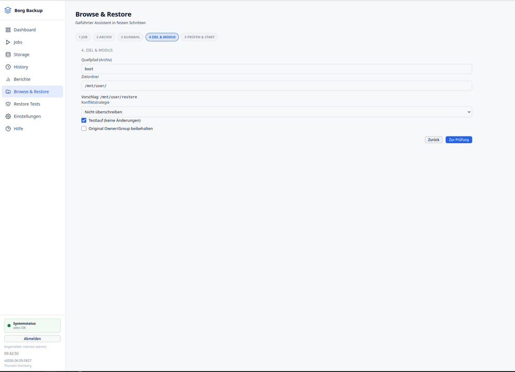The image size is (515, 372).
Task: Click the version v2026.06.09.0827 text
Action: click(18, 361)
